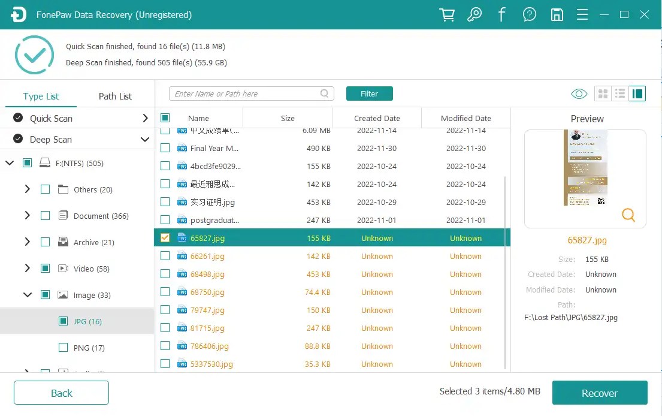Select the 81715.jpg file row

(332, 328)
